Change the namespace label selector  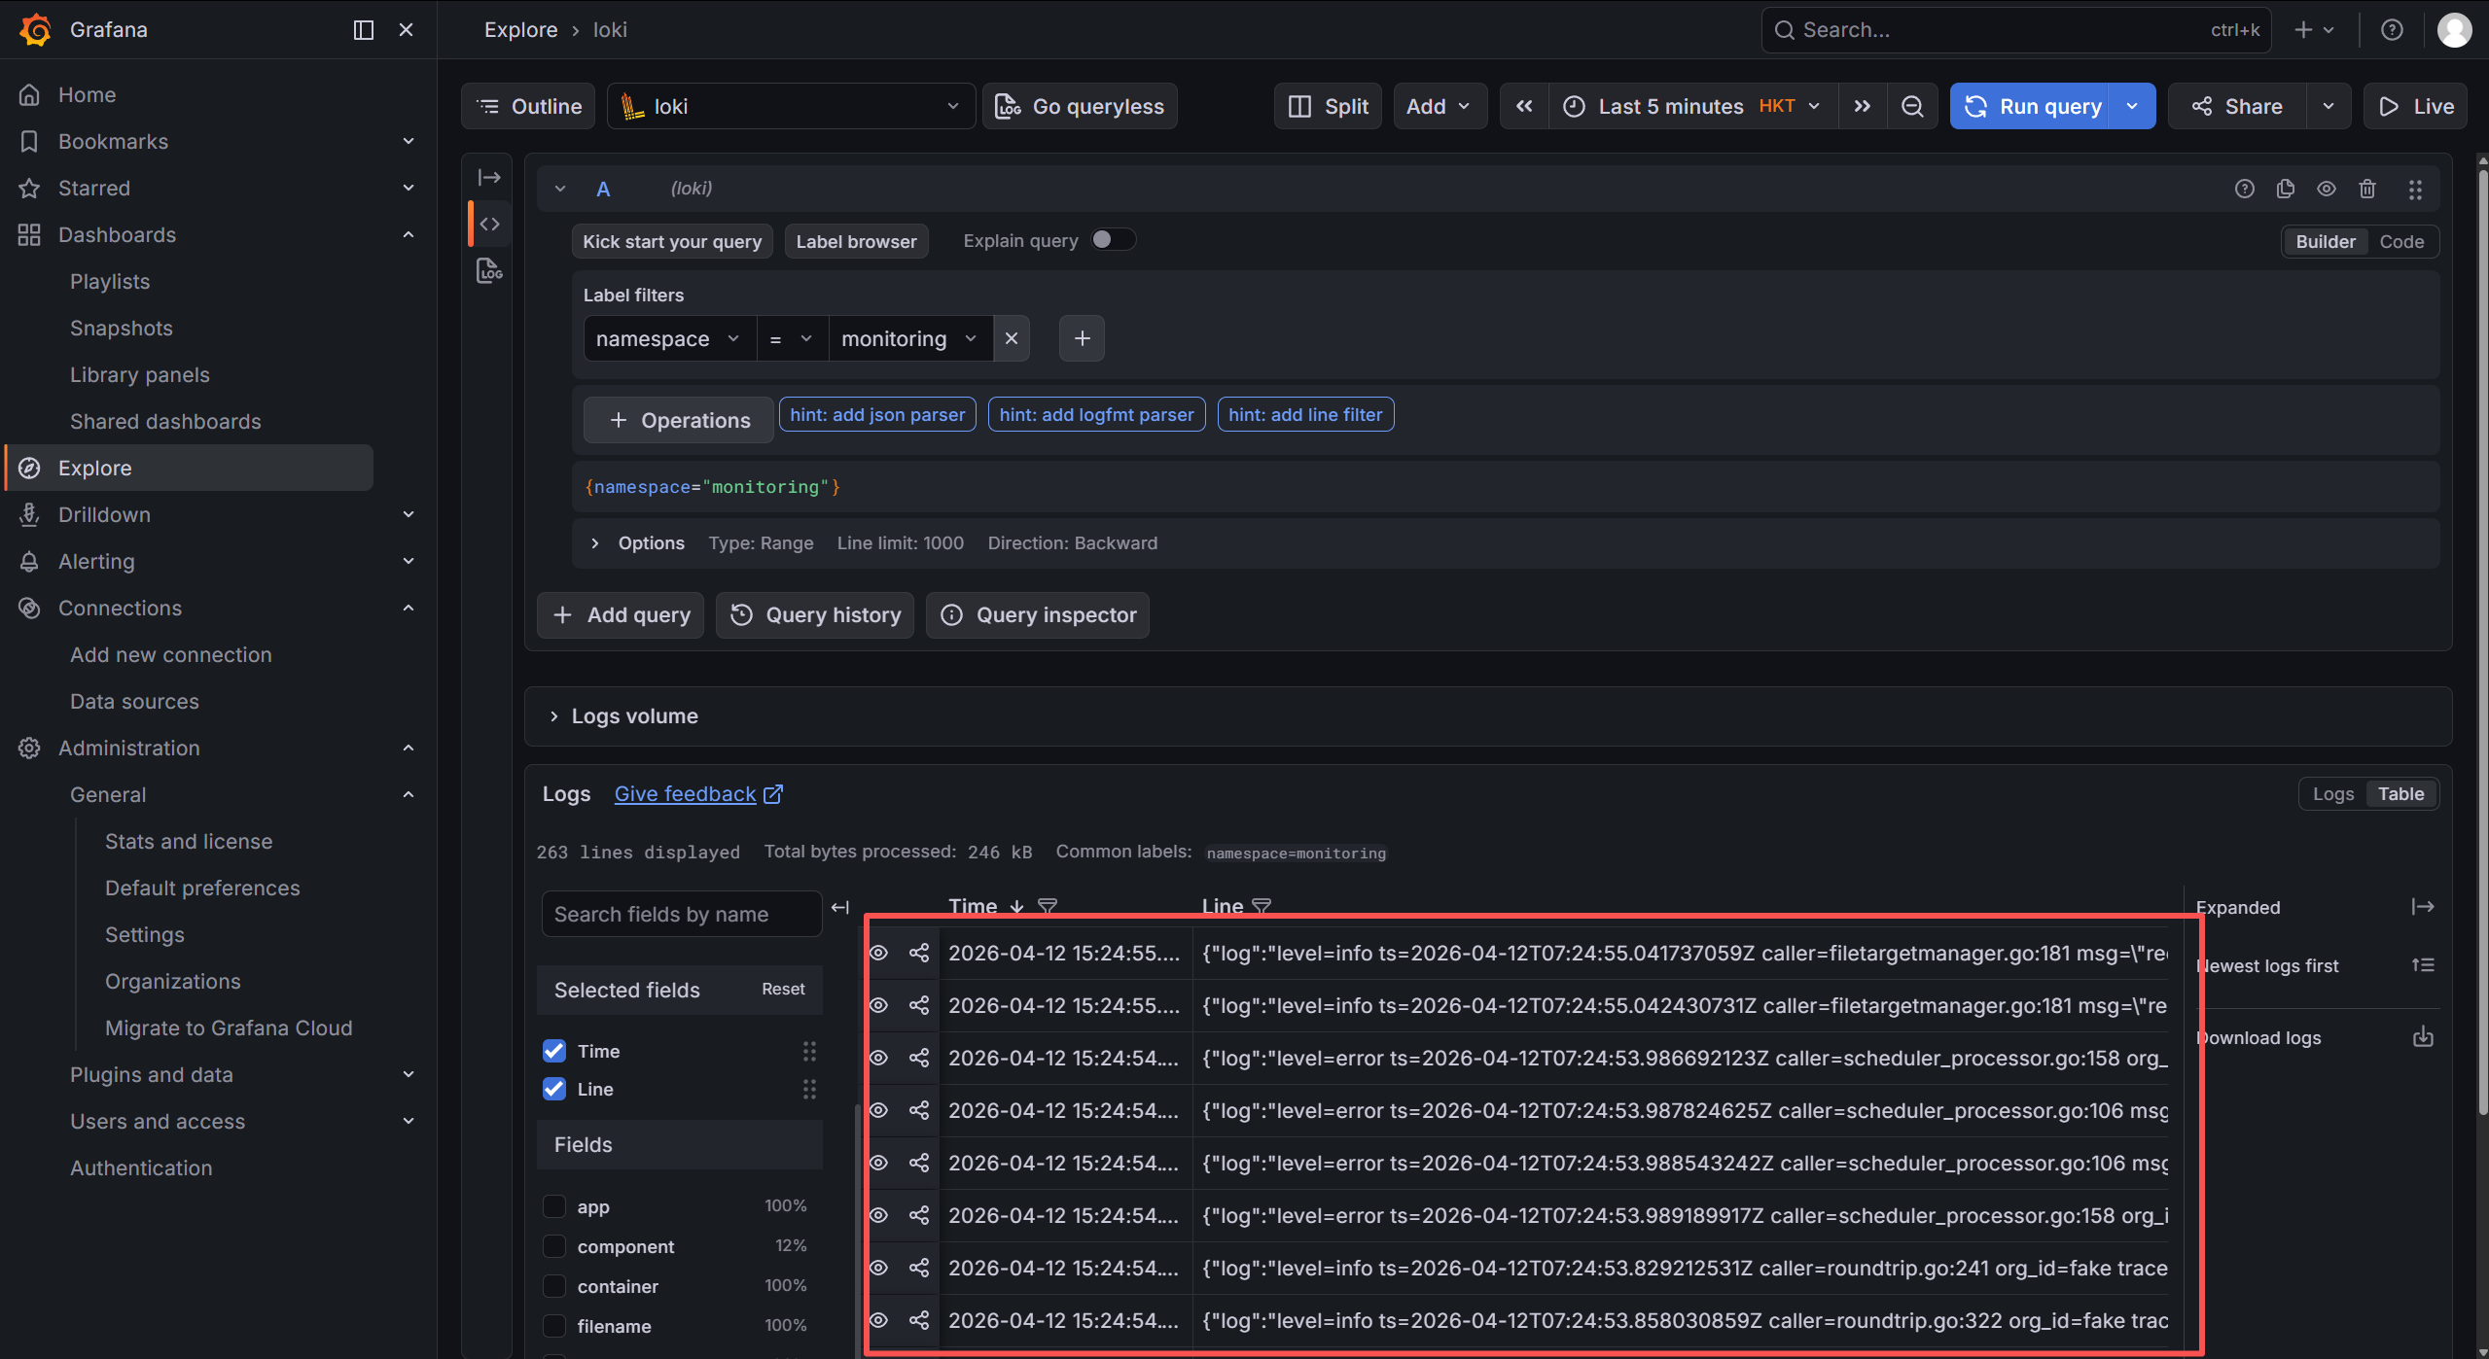[x=670, y=338]
